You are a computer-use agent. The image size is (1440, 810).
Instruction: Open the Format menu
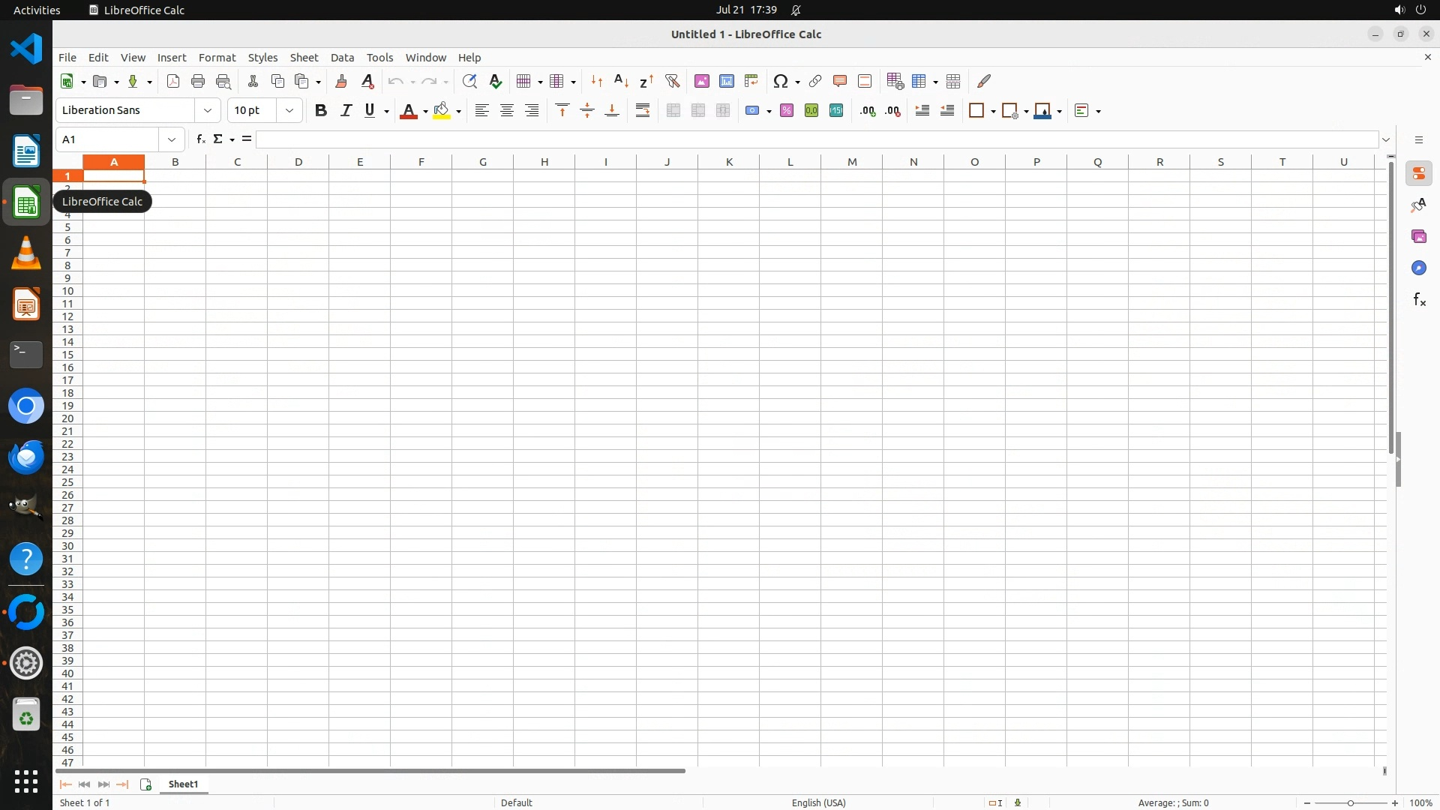[217, 58]
